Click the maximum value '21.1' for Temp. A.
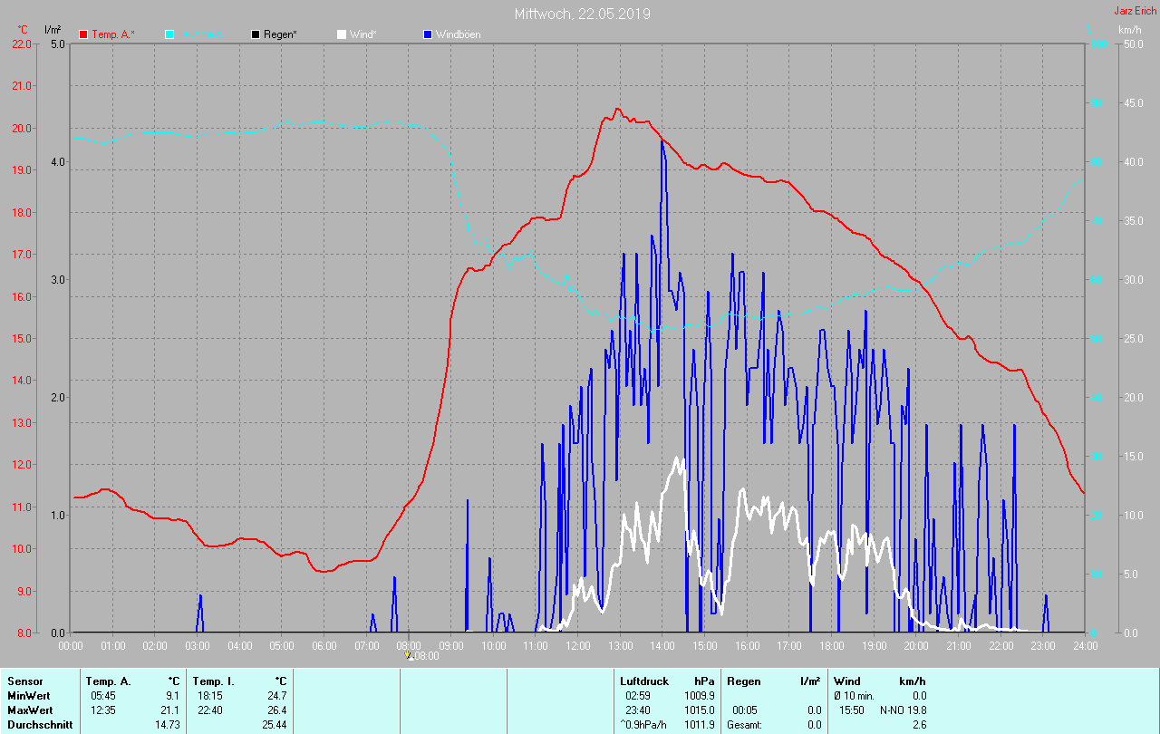1160x734 pixels. click(169, 710)
